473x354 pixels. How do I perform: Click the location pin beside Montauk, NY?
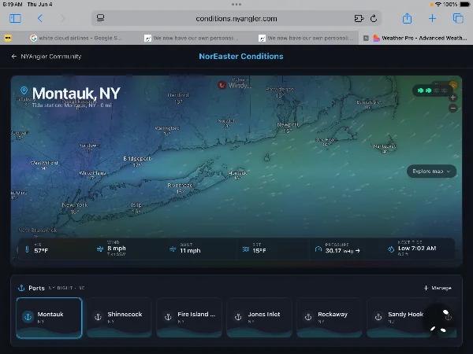[24, 90]
